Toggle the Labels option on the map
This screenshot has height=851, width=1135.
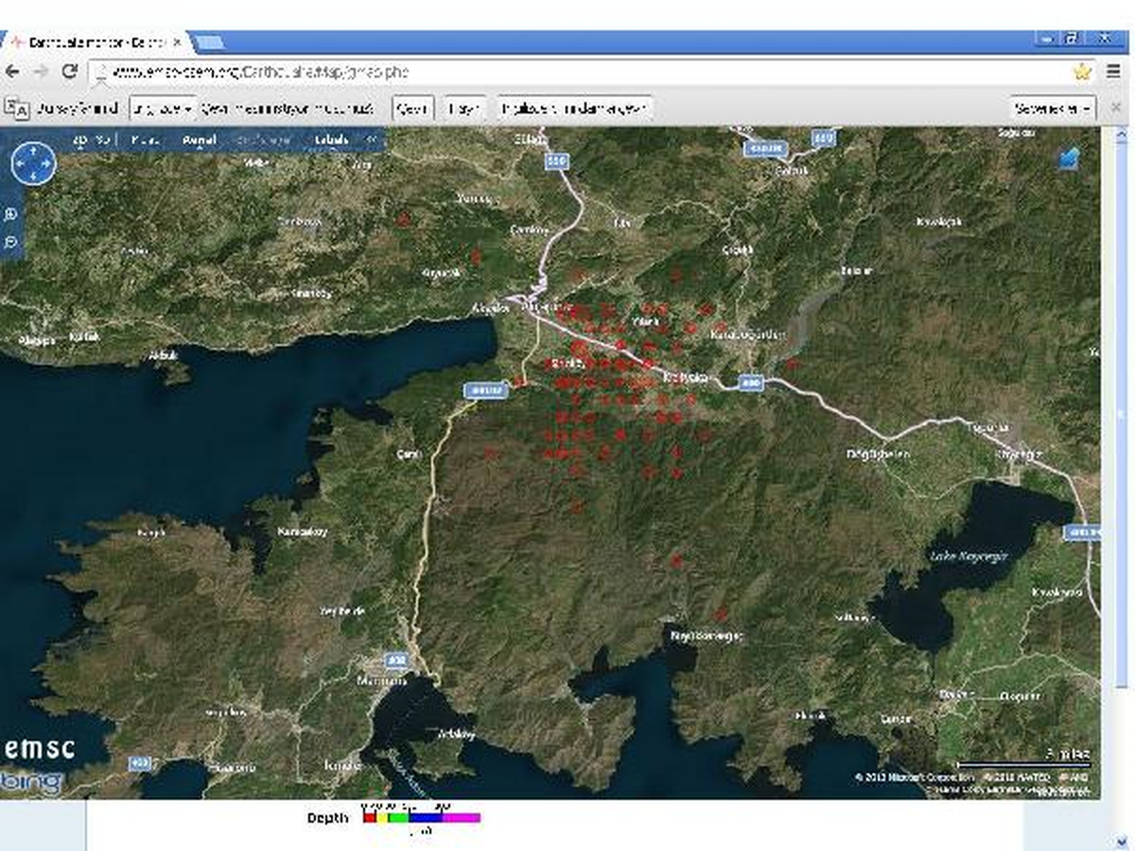point(332,140)
